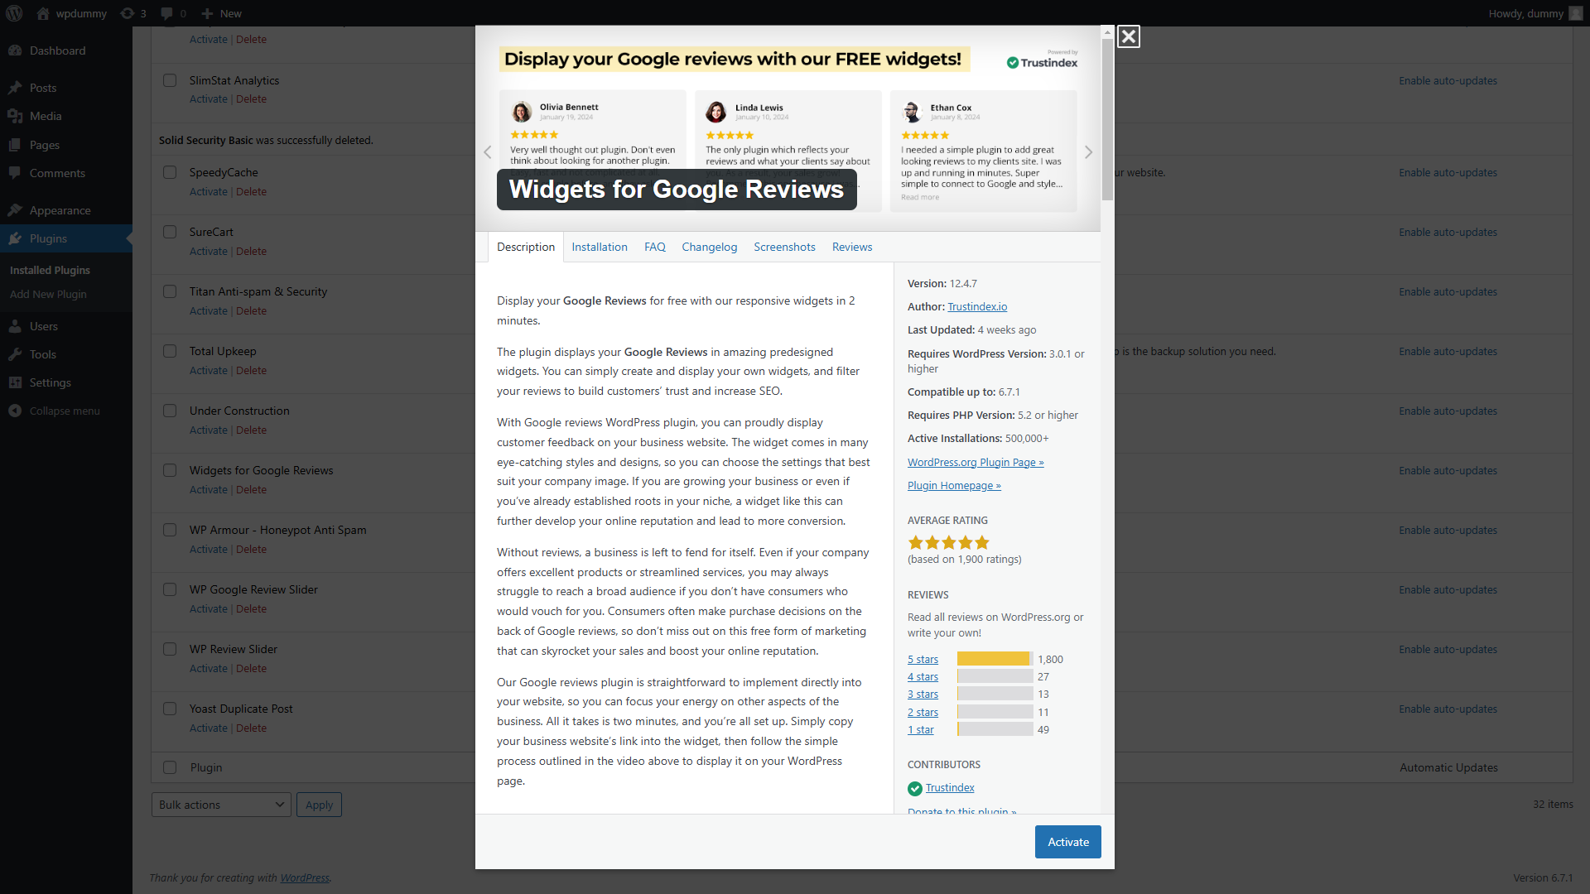The image size is (1590, 894).
Task: Click the 1 star rating bar
Action: tap(995, 729)
